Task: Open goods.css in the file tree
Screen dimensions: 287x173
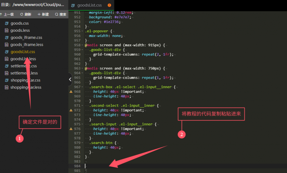Action: click(19, 23)
